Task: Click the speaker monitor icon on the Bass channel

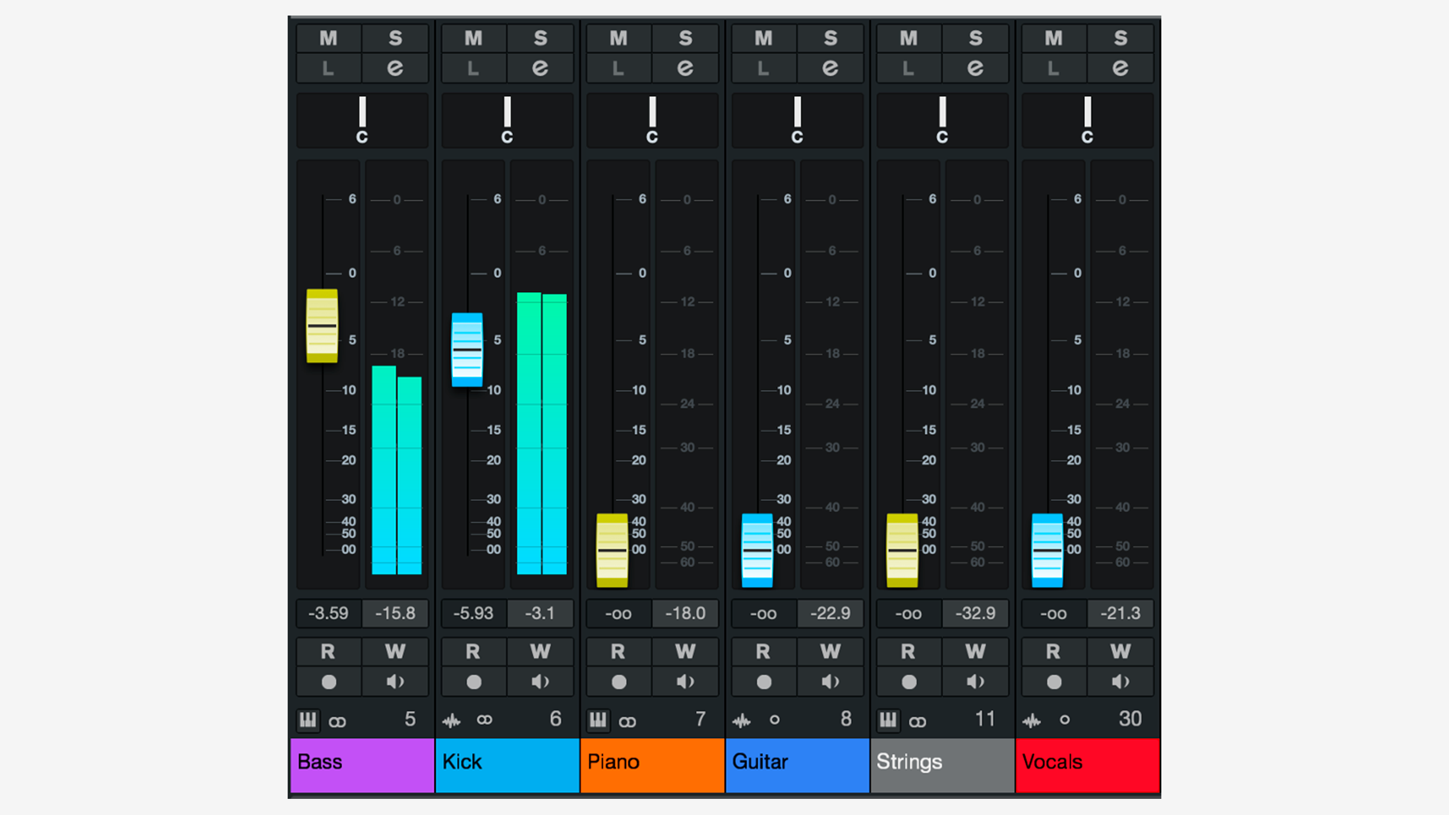Action: [394, 681]
